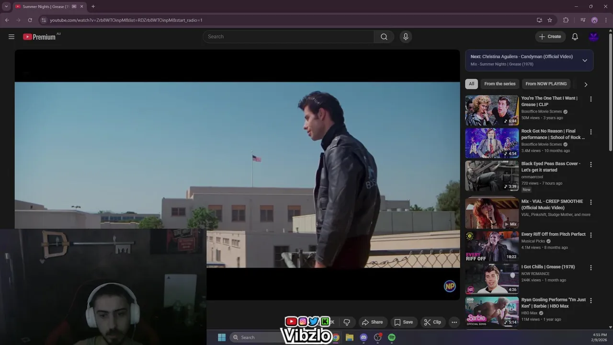Show more filter chips with right arrow

(586, 84)
